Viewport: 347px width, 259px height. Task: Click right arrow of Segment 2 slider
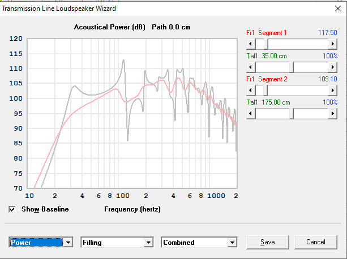point(333,90)
